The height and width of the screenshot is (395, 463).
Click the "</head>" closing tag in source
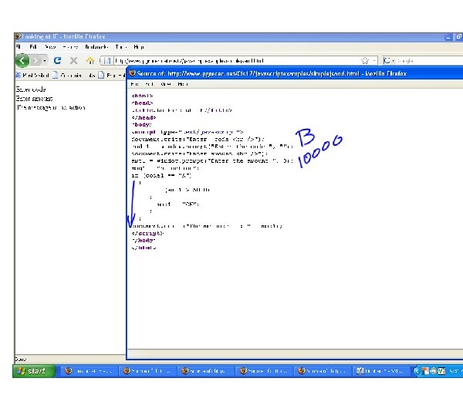144,117
